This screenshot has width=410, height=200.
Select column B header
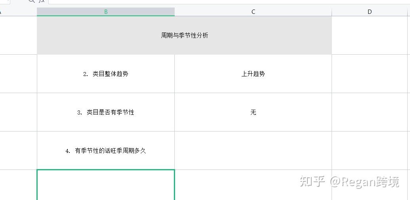point(106,12)
